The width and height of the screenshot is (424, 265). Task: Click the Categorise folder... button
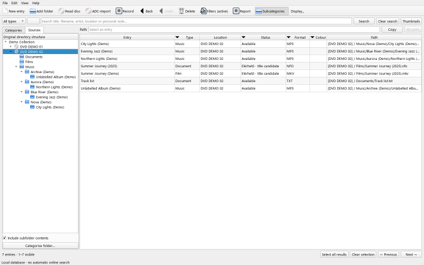[40, 246]
